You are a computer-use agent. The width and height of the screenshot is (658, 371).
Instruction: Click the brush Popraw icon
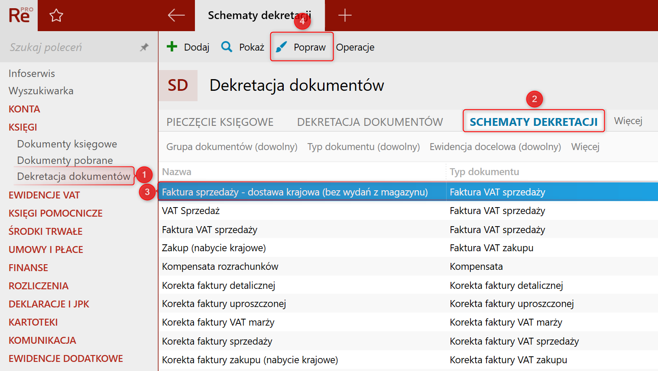tap(282, 47)
